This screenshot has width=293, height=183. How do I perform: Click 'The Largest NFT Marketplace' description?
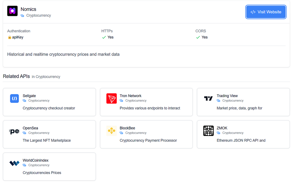pos(47,141)
